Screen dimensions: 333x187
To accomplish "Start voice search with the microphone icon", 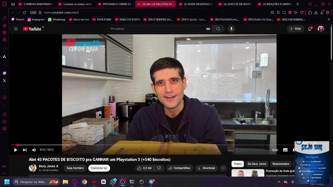I will (232, 29).
